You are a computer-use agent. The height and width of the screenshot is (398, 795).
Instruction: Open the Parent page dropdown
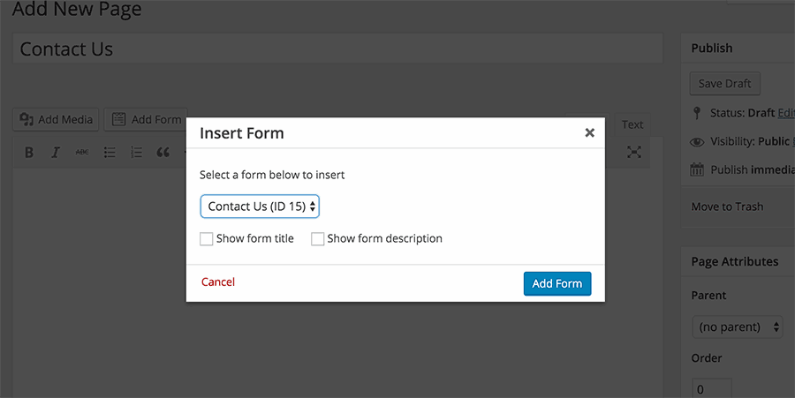(738, 327)
